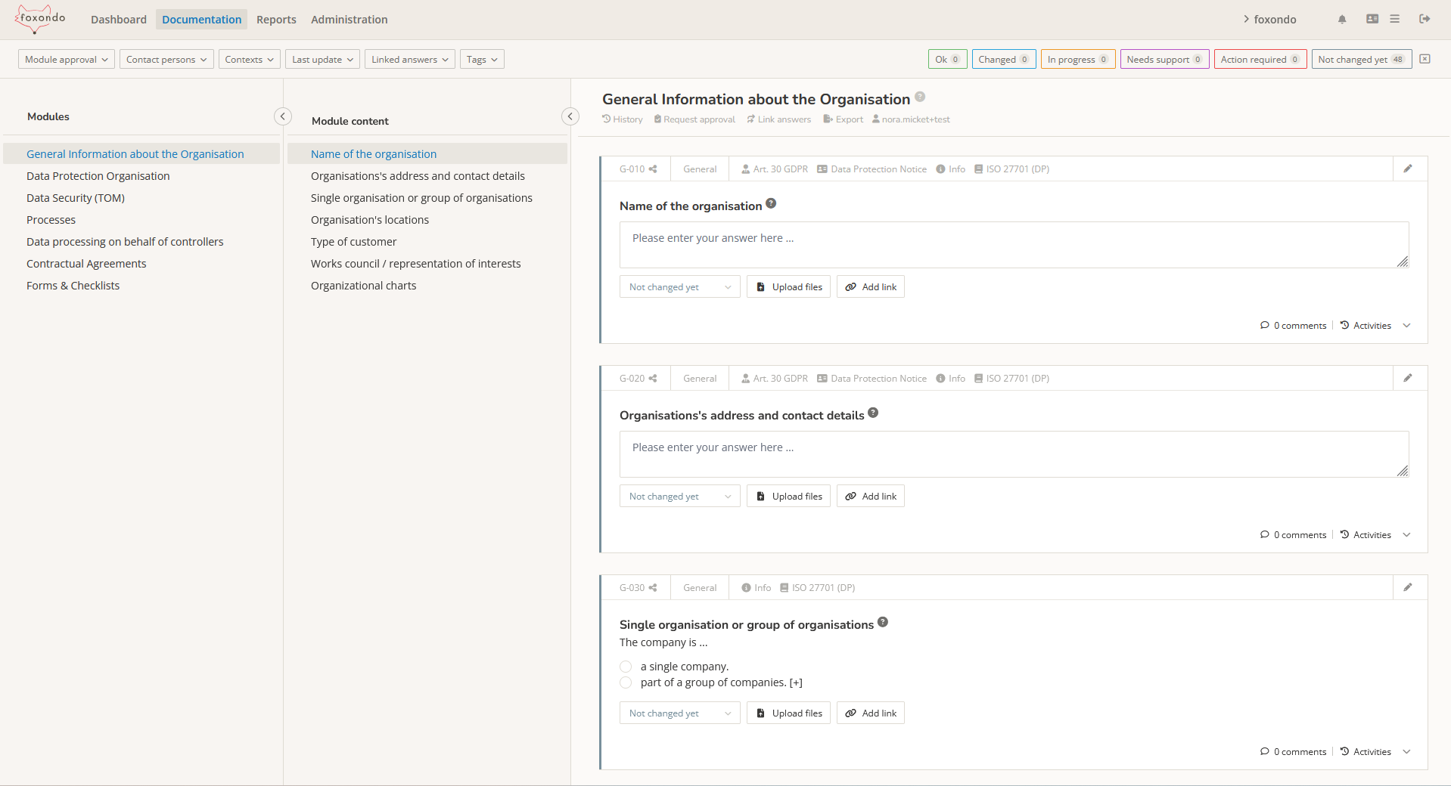Choose 'part of a group of companies. [+]'
The height and width of the screenshot is (786, 1451).
(x=625, y=682)
